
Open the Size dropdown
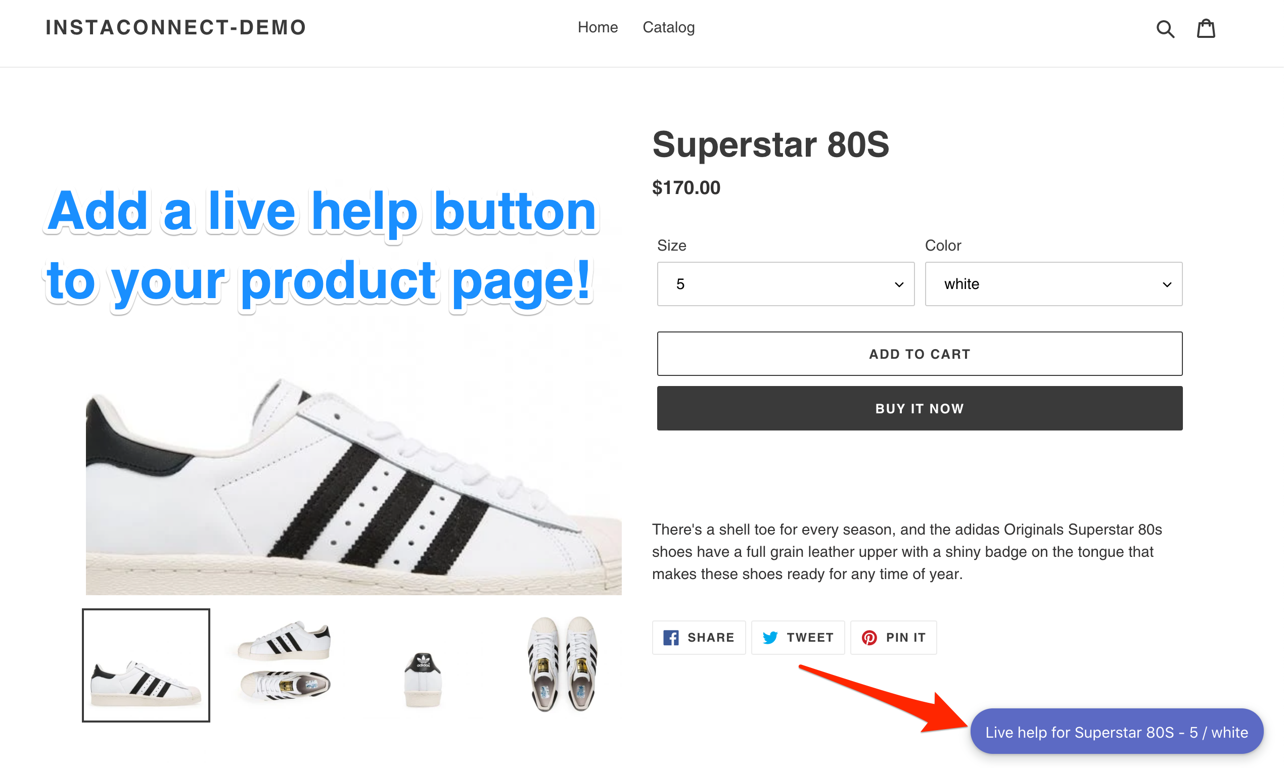click(785, 283)
